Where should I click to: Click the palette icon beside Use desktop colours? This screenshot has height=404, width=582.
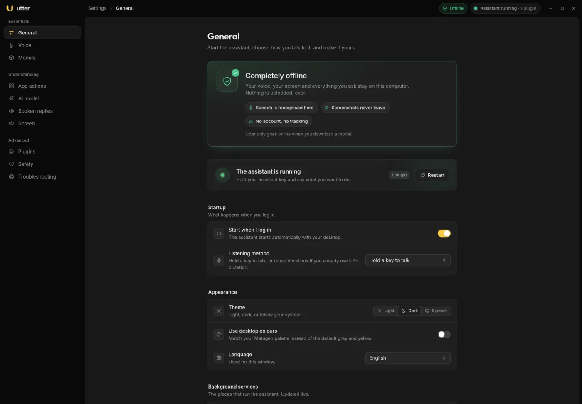coord(219,334)
